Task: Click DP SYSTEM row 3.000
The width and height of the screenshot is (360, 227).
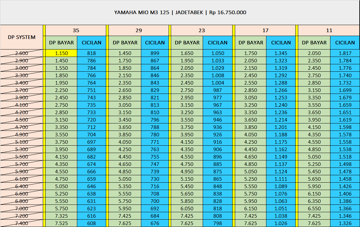Action: click(22, 68)
